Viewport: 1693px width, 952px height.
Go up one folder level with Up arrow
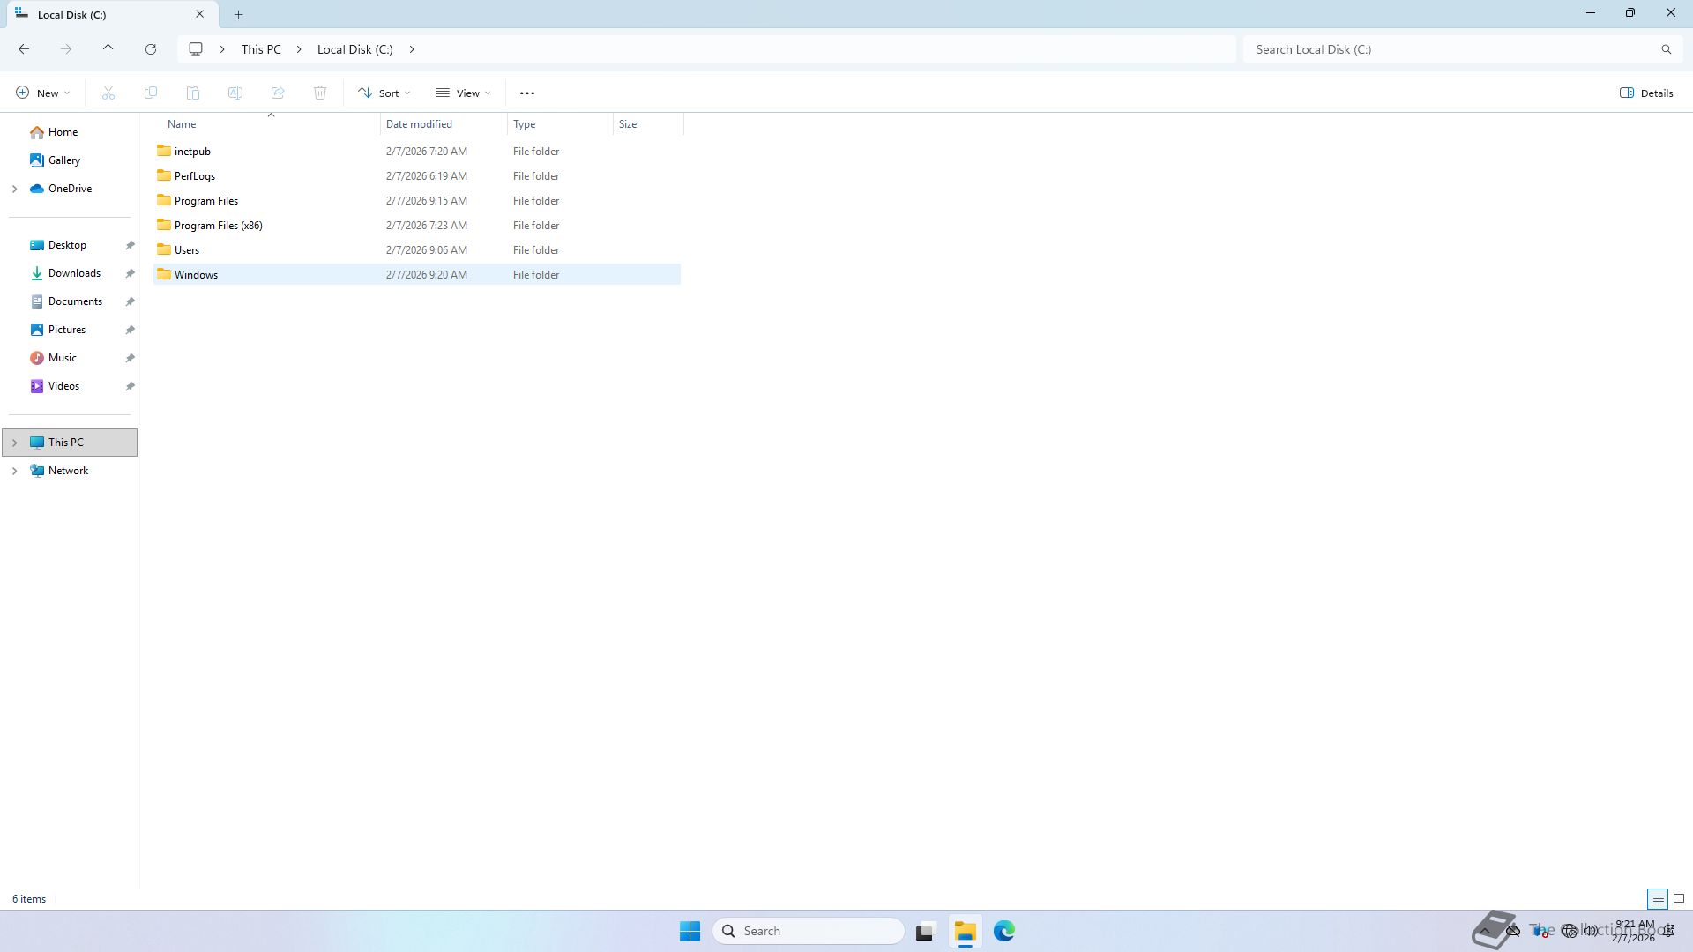pos(108,49)
